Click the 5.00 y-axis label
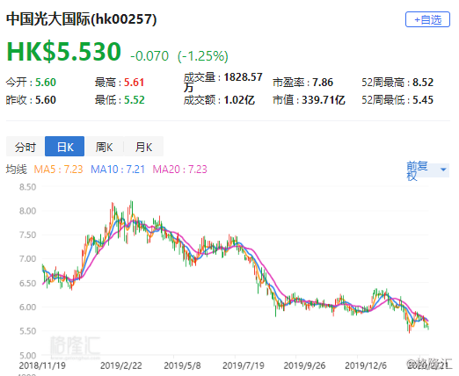This screenshot has height=376, width=459. (27, 356)
